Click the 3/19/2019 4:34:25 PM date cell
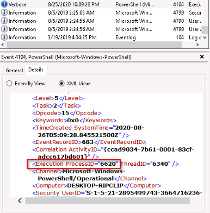This screenshot has height=213, width=210. tap(72, 37)
